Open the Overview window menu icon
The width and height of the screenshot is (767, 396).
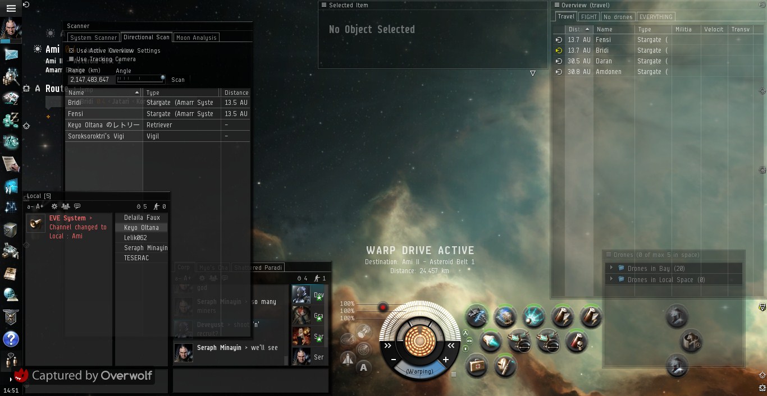pos(557,5)
